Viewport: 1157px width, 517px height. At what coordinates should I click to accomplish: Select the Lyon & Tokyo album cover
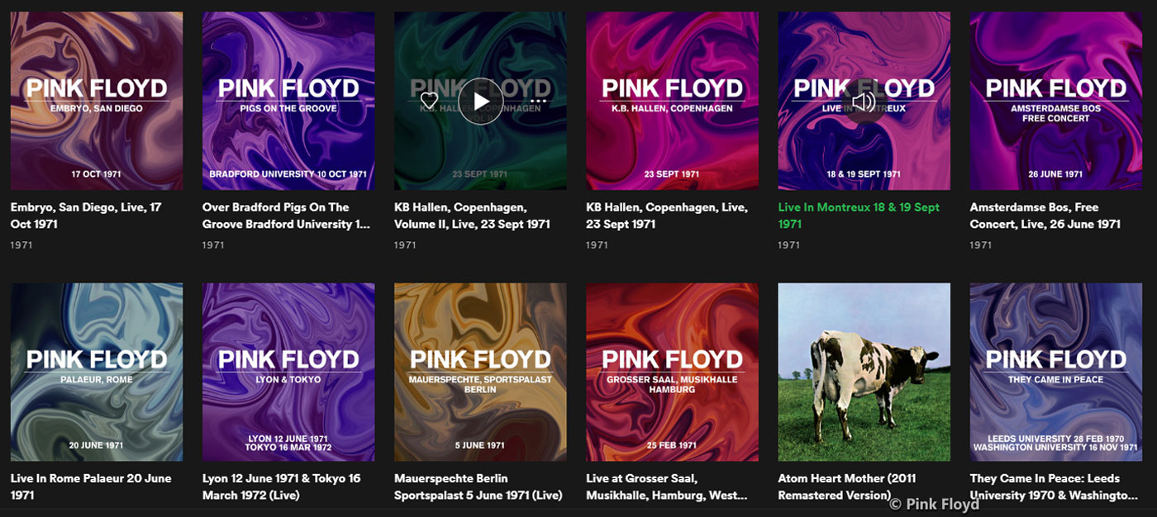click(288, 372)
